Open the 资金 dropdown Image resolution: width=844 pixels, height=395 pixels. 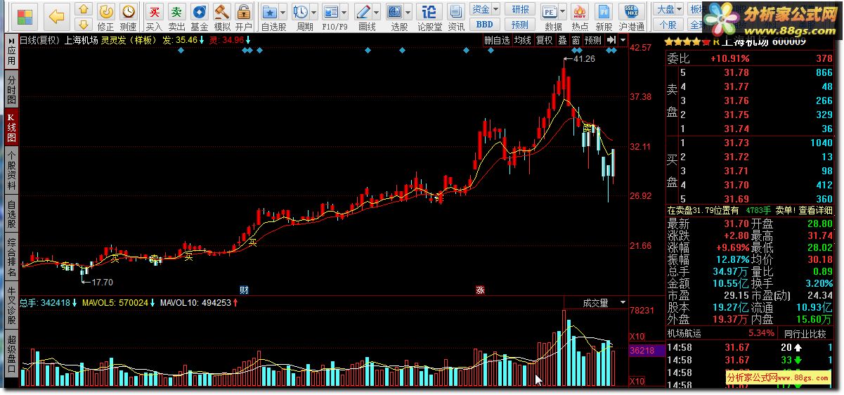[x=485, y=9]
